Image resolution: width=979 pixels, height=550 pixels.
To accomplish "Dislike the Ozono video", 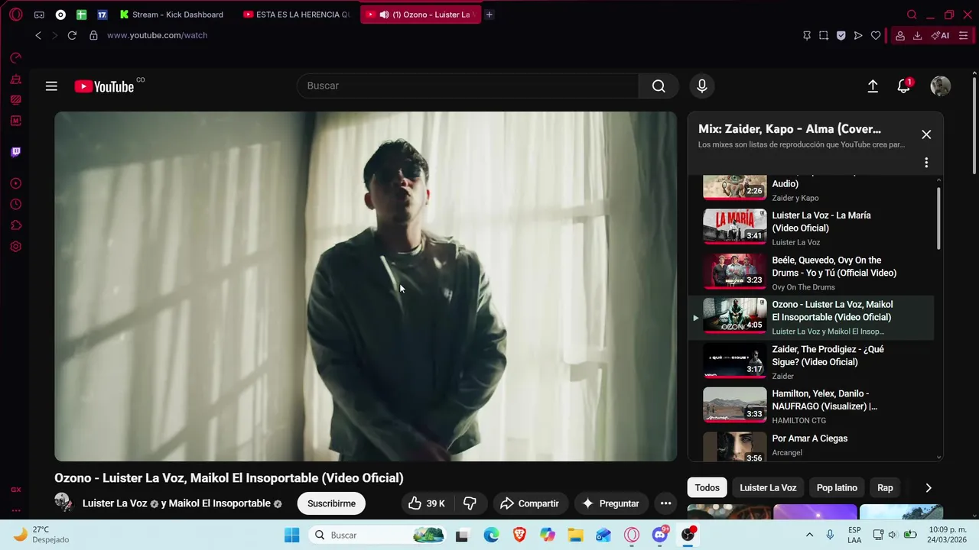I will [x=470, y=503].
